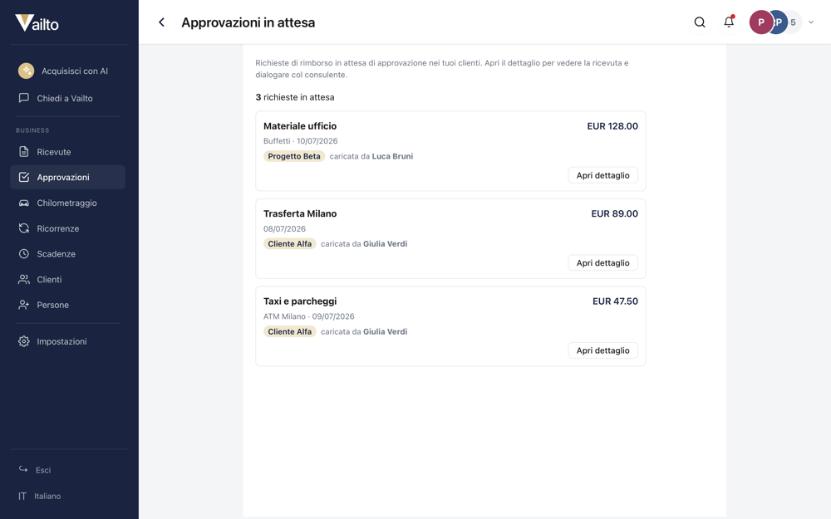
Task: Click the EUR 89.00 amount
Action: [614, 213]
